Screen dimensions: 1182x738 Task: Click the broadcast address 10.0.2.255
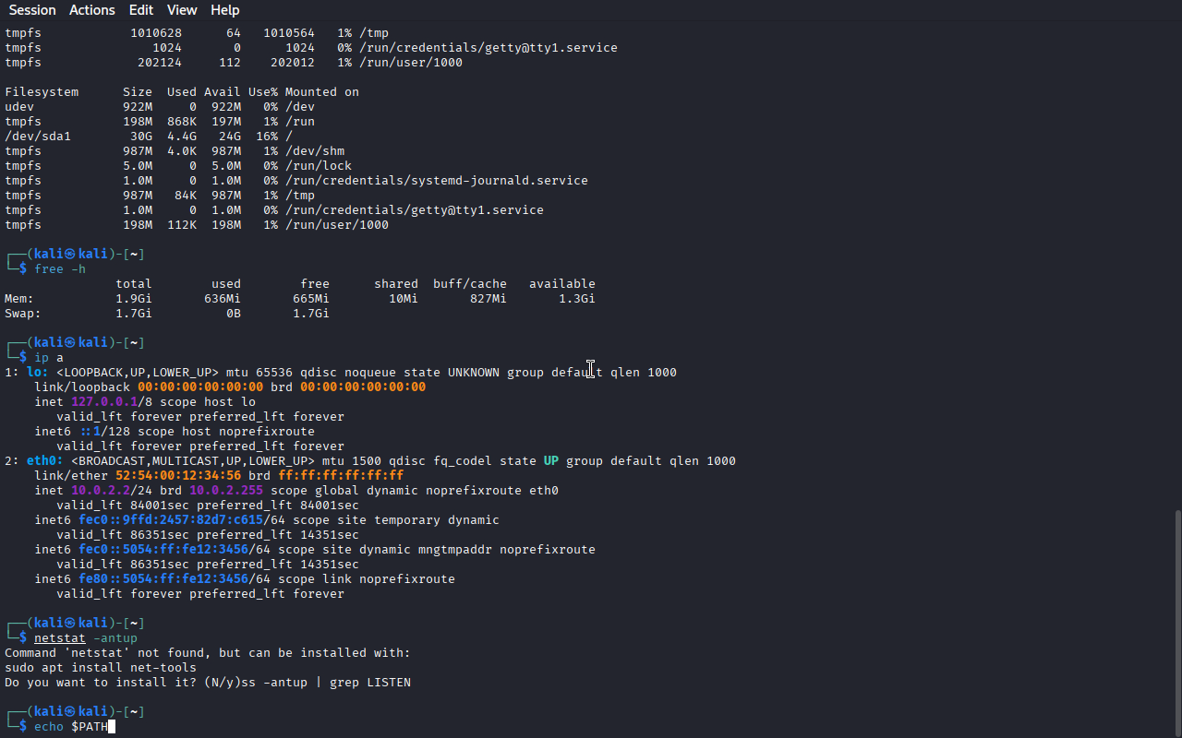coord(226,491)
